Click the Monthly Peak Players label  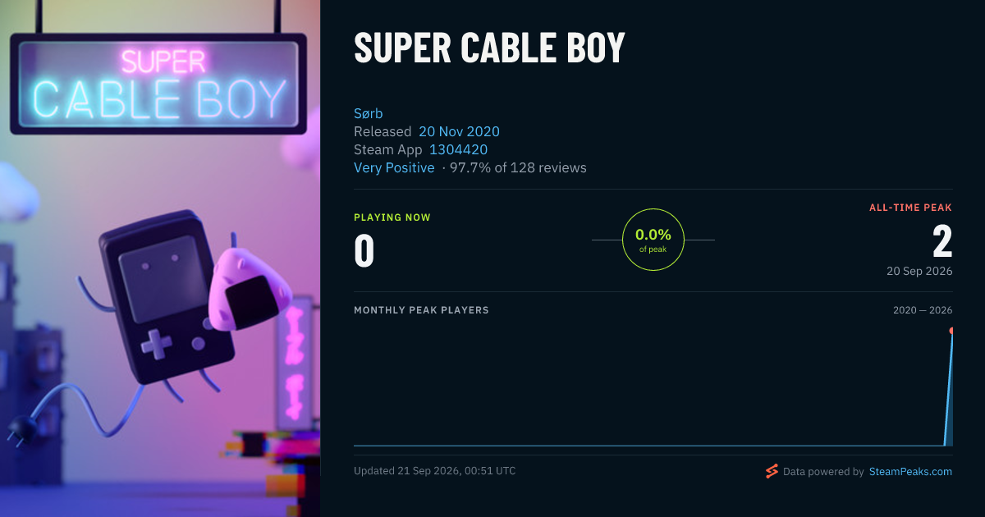(421, 310)
